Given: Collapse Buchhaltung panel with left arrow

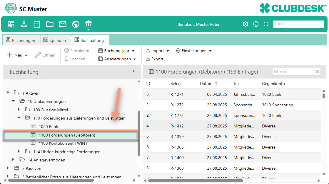Looking at the screenshot, I should click(133, 71).
